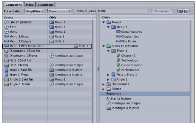
Task: Click the Menus folder icon
Action: coord(109,22)
